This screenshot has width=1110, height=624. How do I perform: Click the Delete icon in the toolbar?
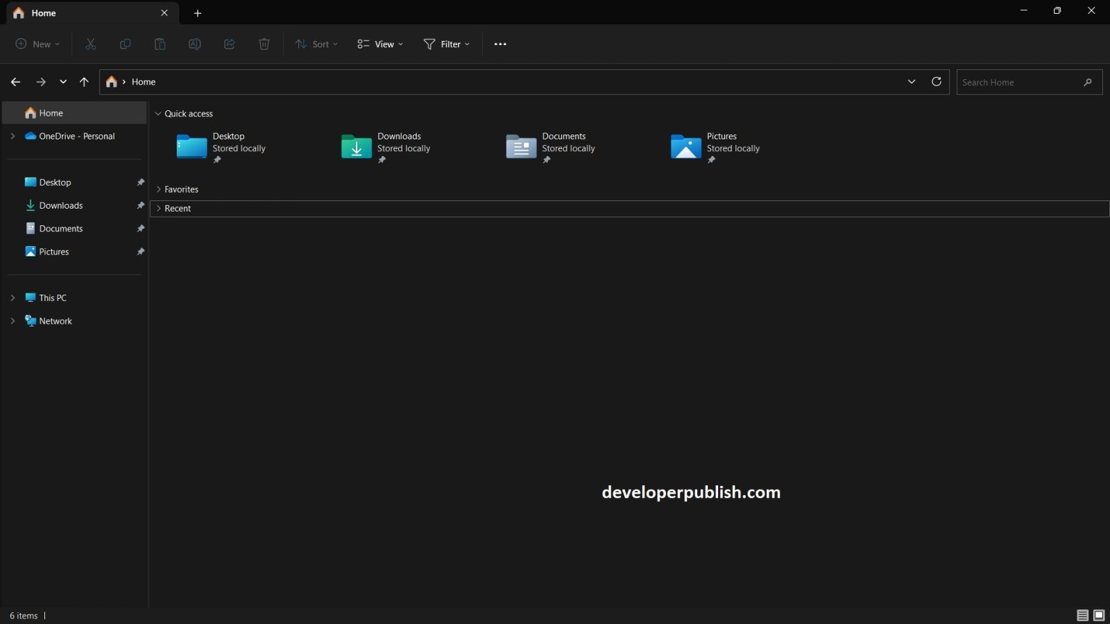point(264,44)
